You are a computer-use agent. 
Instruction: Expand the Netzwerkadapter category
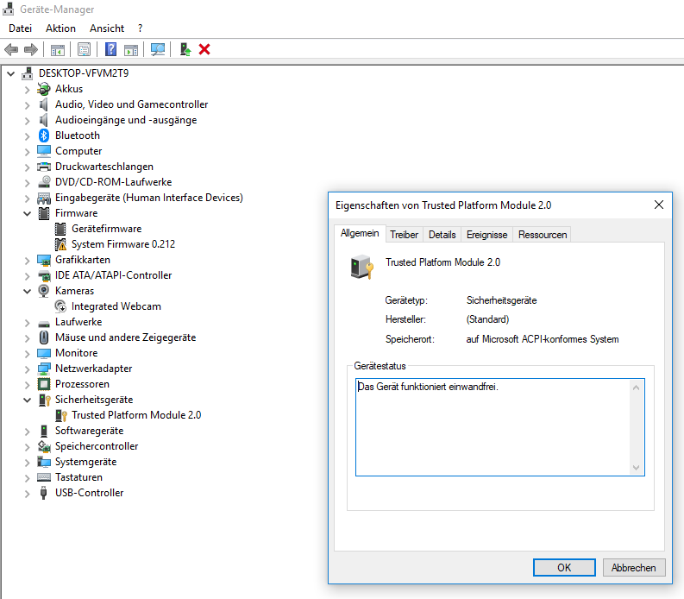point(28,369)
